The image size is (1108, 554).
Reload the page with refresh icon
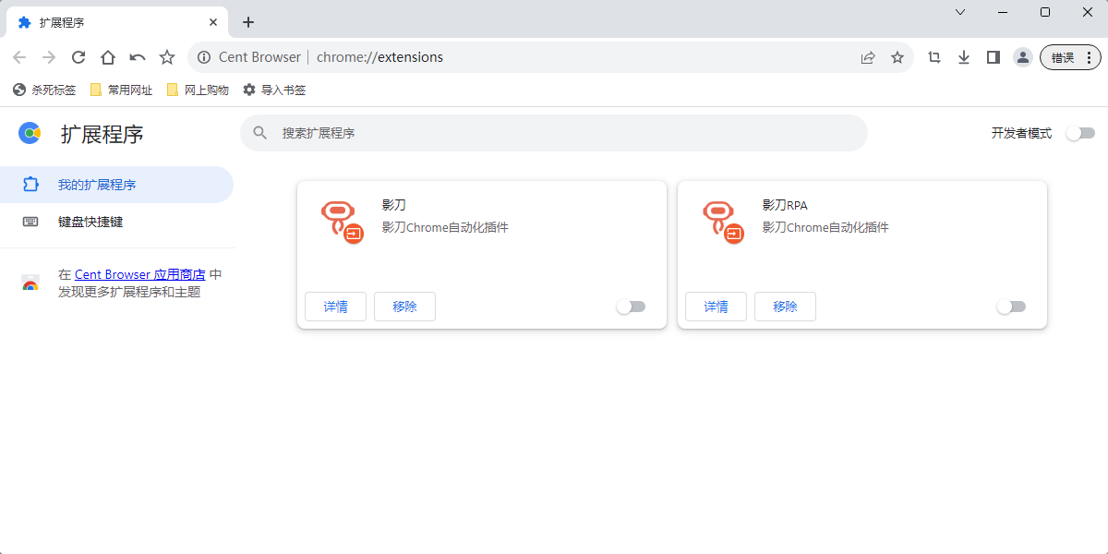pyautogui.click(x=78, y=57)
